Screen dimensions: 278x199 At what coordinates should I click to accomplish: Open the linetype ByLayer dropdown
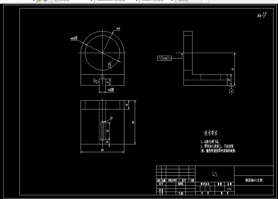tap(117, 1)
